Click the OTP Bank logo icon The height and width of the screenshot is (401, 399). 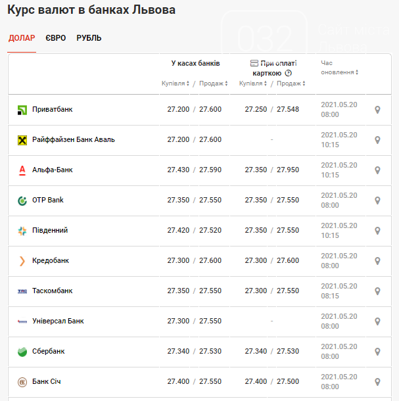(22, 200)
